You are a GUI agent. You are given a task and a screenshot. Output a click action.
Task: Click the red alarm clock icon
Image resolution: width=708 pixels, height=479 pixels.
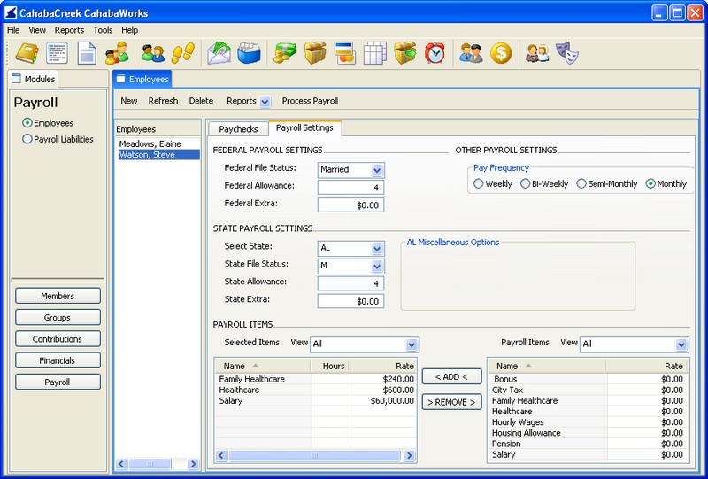(x=435, y=53)
